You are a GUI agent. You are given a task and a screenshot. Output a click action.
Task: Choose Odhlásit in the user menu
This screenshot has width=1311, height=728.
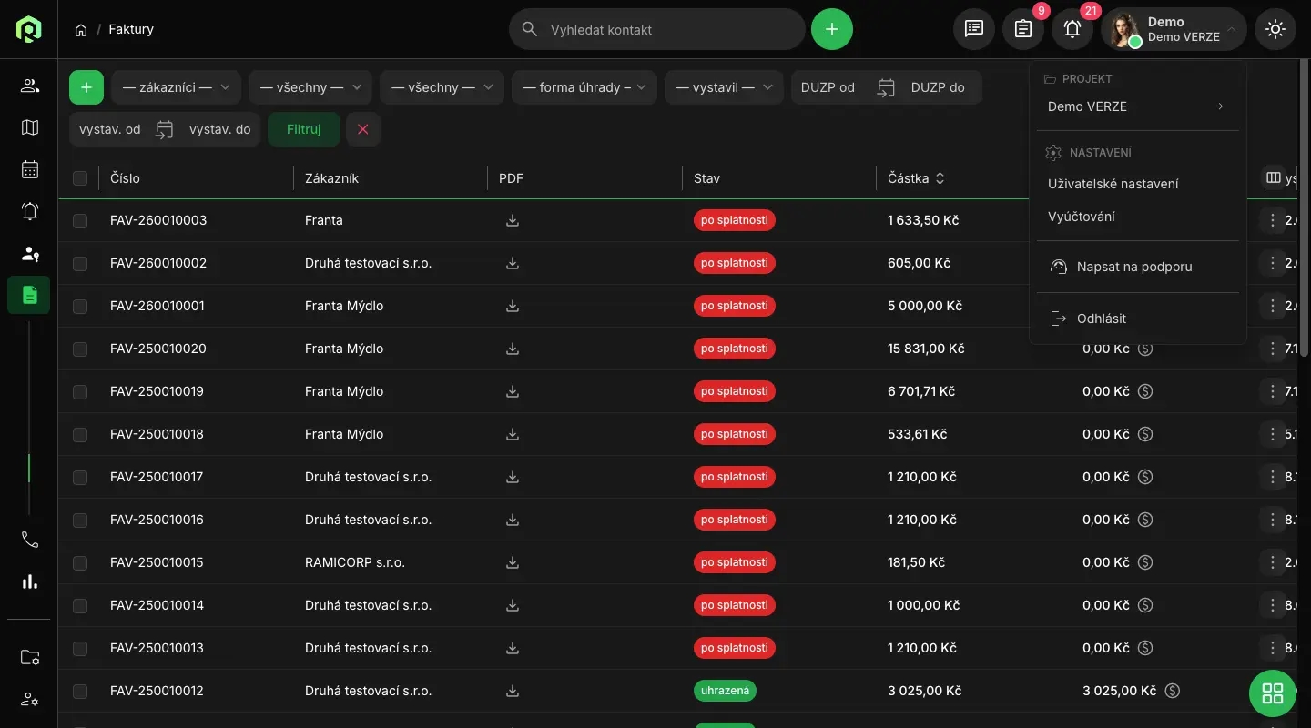coord(1101,318)
